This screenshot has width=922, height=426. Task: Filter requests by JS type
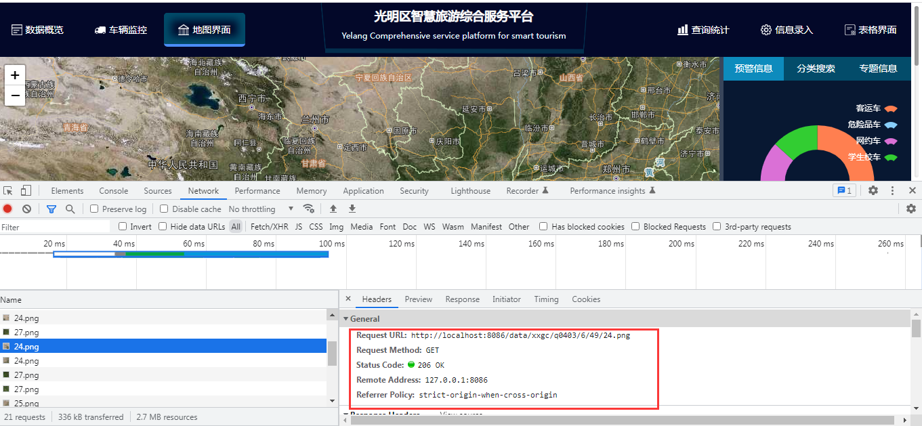(299, 227)
